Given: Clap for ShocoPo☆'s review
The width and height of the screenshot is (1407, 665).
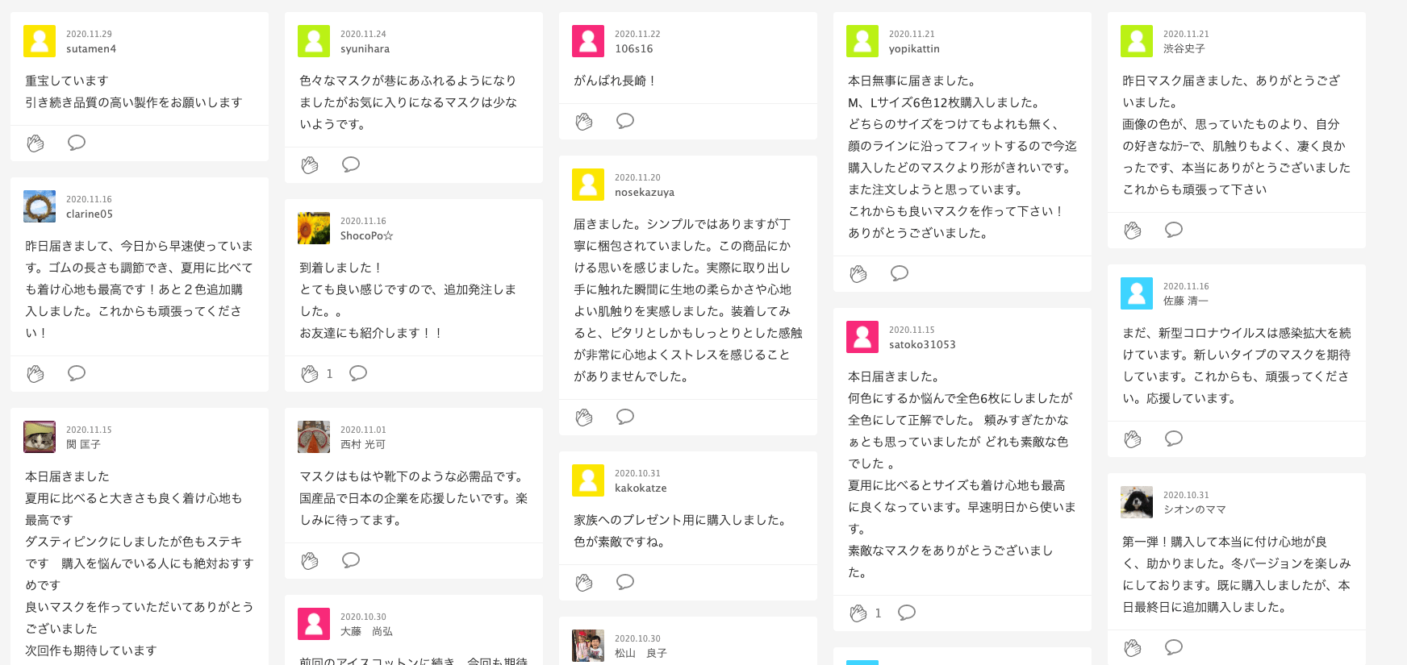Looking at the screenshot, I should (x=310, y=374).
